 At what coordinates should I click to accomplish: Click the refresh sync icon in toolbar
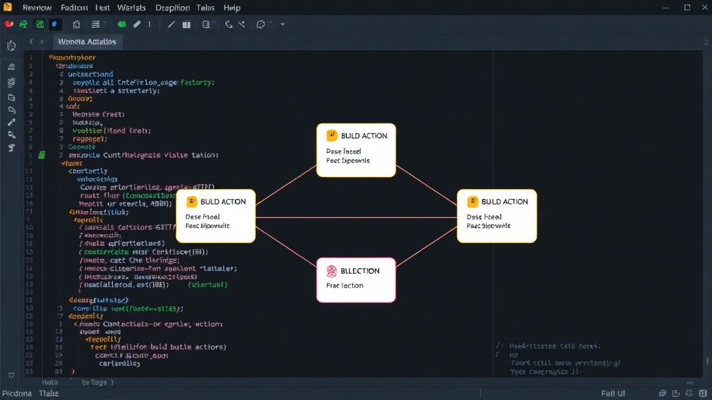261,24
